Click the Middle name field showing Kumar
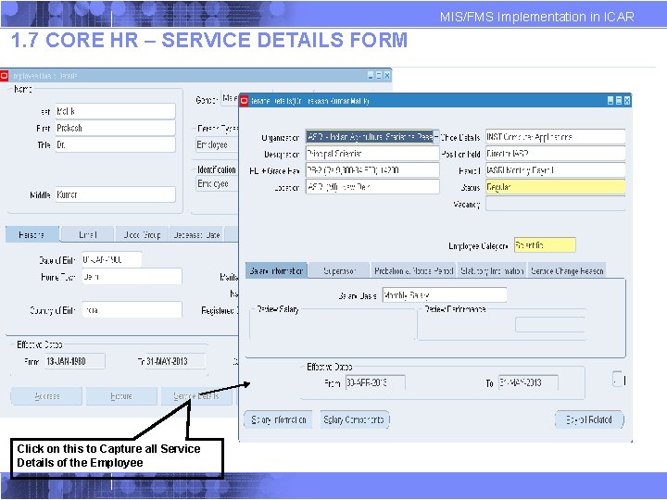 pos(115,194)
